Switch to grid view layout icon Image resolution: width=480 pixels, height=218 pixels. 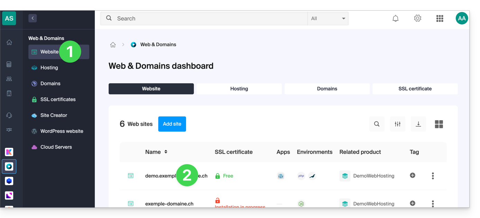click(439, 124)
